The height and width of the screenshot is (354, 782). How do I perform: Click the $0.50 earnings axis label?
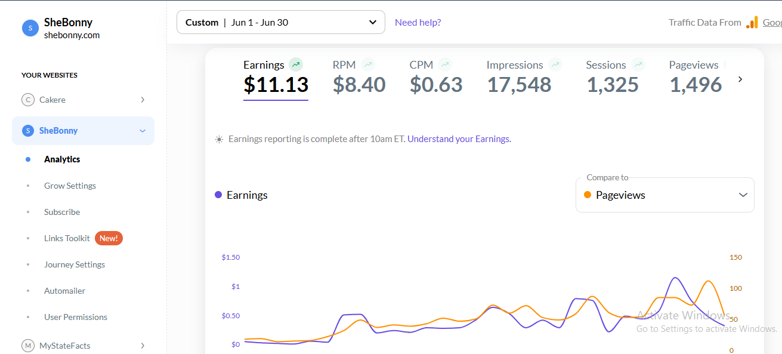[230, 316]
